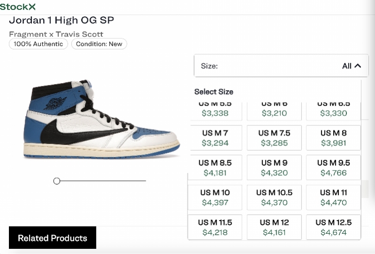Select size US M 7

(215, 138)
